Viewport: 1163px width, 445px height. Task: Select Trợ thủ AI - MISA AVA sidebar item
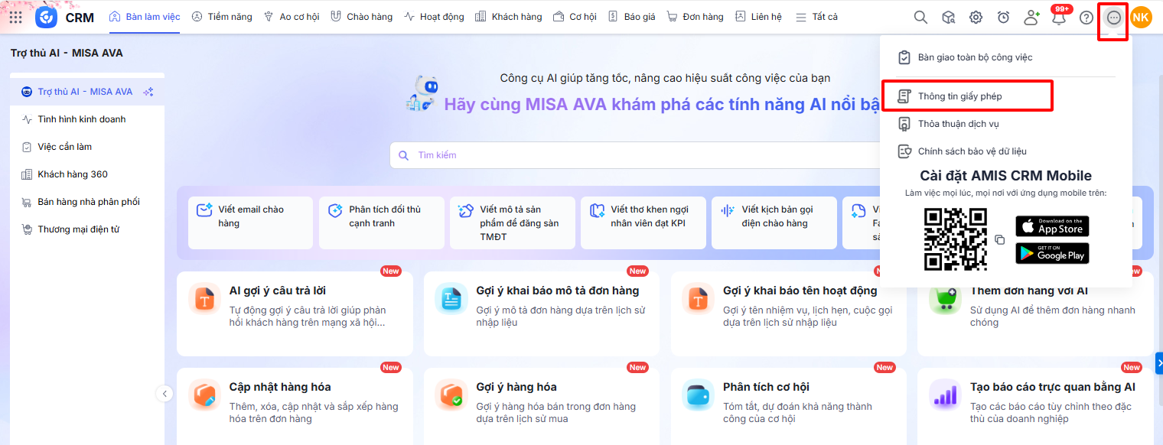tap(87, 92)
